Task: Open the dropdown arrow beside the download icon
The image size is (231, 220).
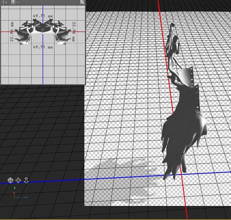Action: pos(18,2)
